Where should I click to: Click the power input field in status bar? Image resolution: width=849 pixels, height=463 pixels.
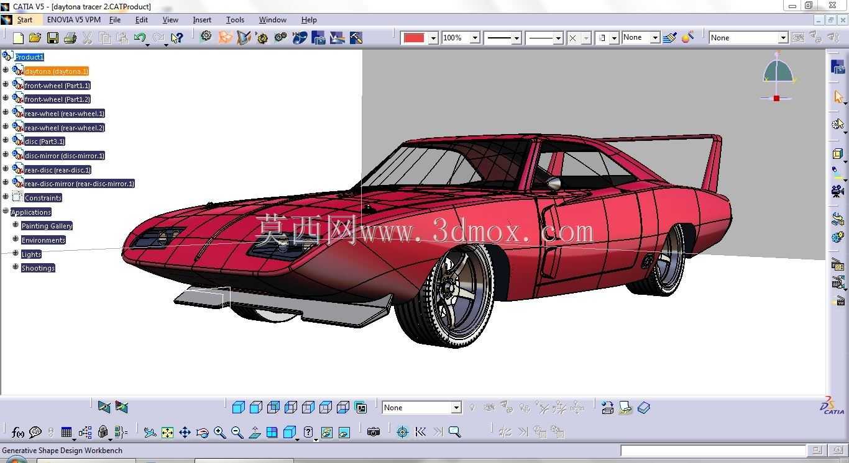(x=713, y=451)
